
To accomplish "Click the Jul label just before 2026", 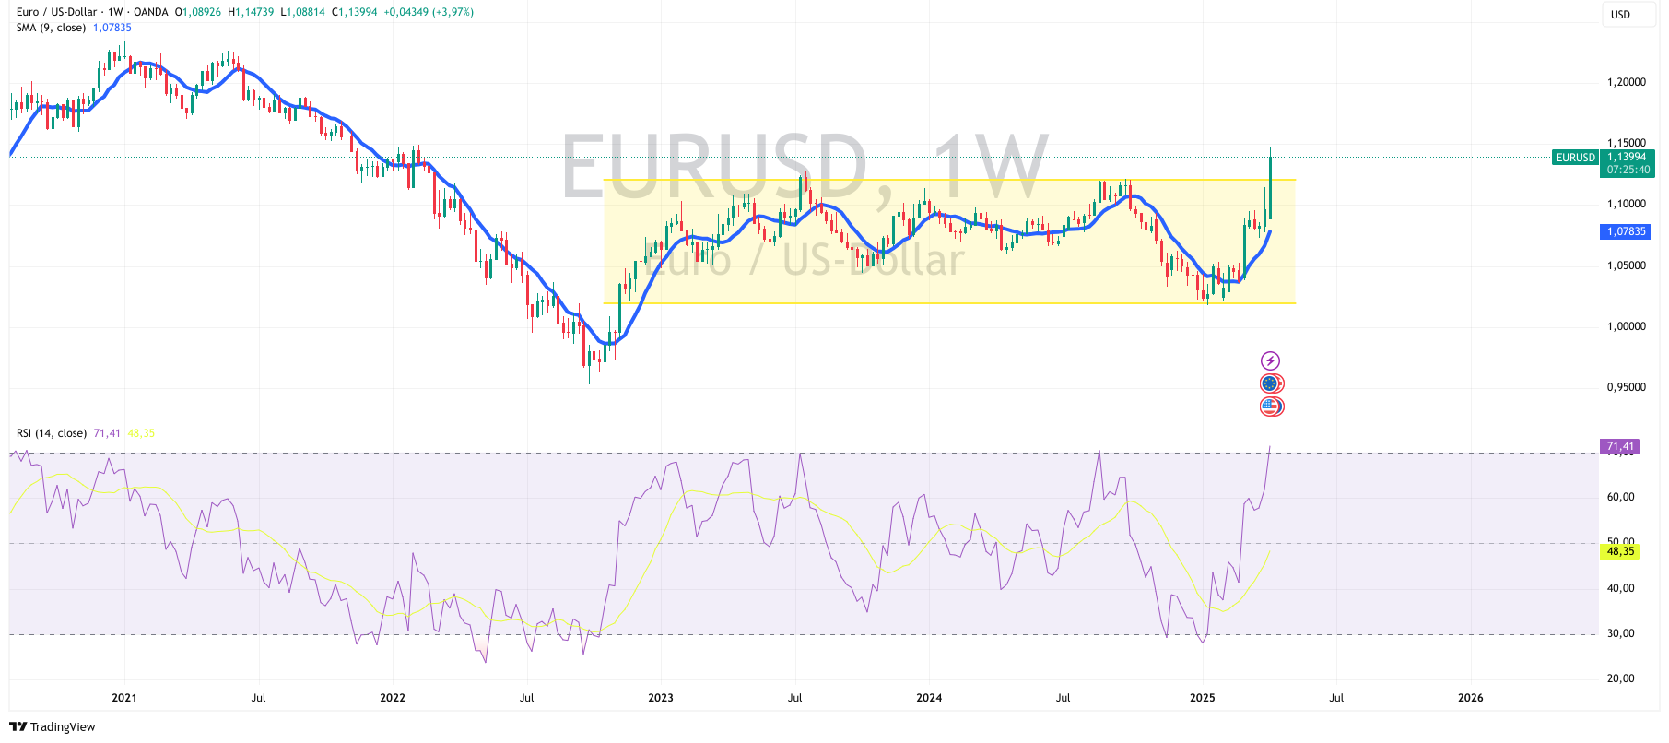I will point(1336,698).
